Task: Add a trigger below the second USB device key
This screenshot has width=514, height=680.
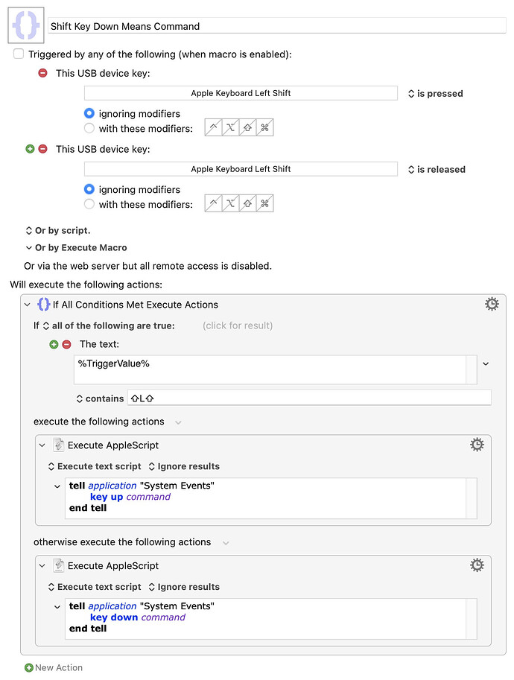Action: (30, 149)
